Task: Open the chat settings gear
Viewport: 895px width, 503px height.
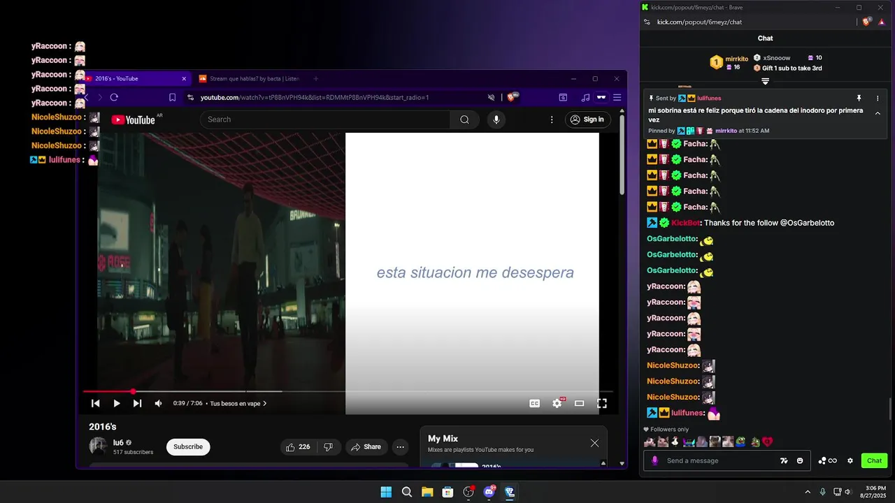Action: click(x=850, y=460)
